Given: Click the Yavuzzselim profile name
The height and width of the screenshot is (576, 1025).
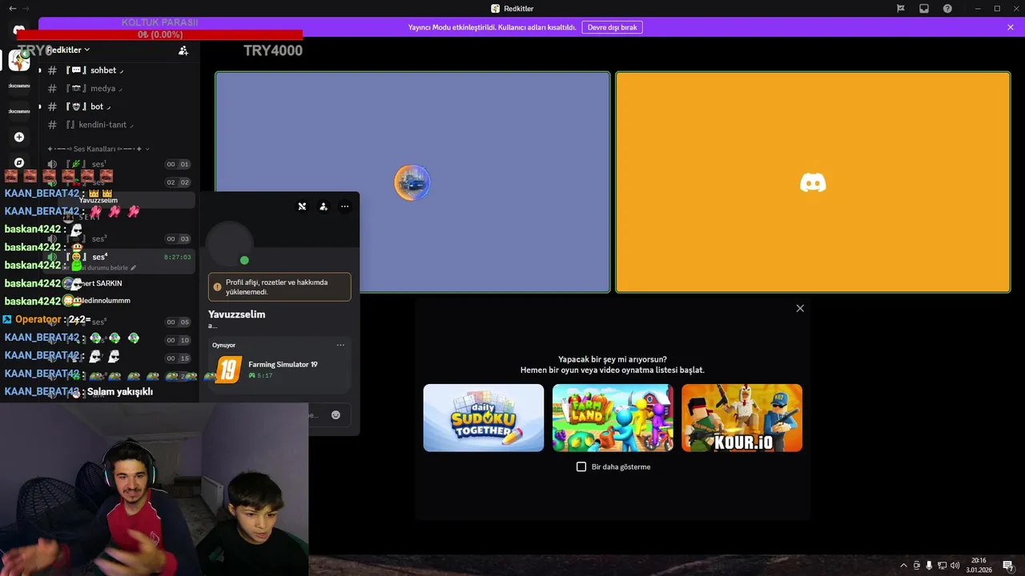Looking at the screenshot, I should coord(236,314).
